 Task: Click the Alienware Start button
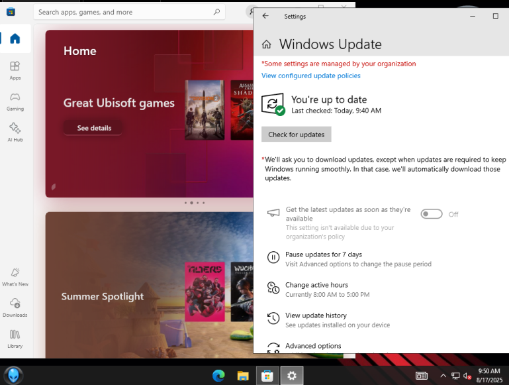[13, 376]
